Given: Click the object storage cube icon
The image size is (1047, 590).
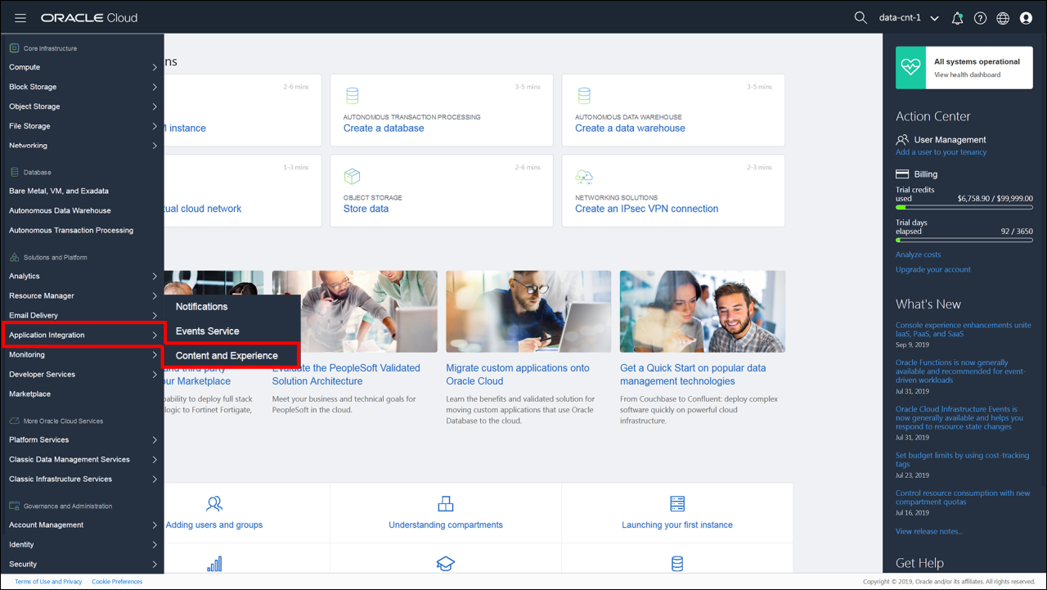Looking at the screenshot, I should [x=352, y=177].
